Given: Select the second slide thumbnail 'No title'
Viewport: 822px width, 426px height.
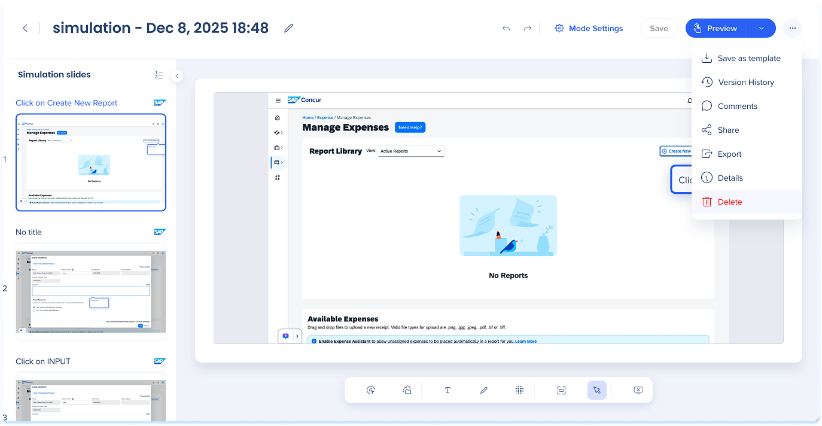Looking at the screenshot, I should 91,291.
